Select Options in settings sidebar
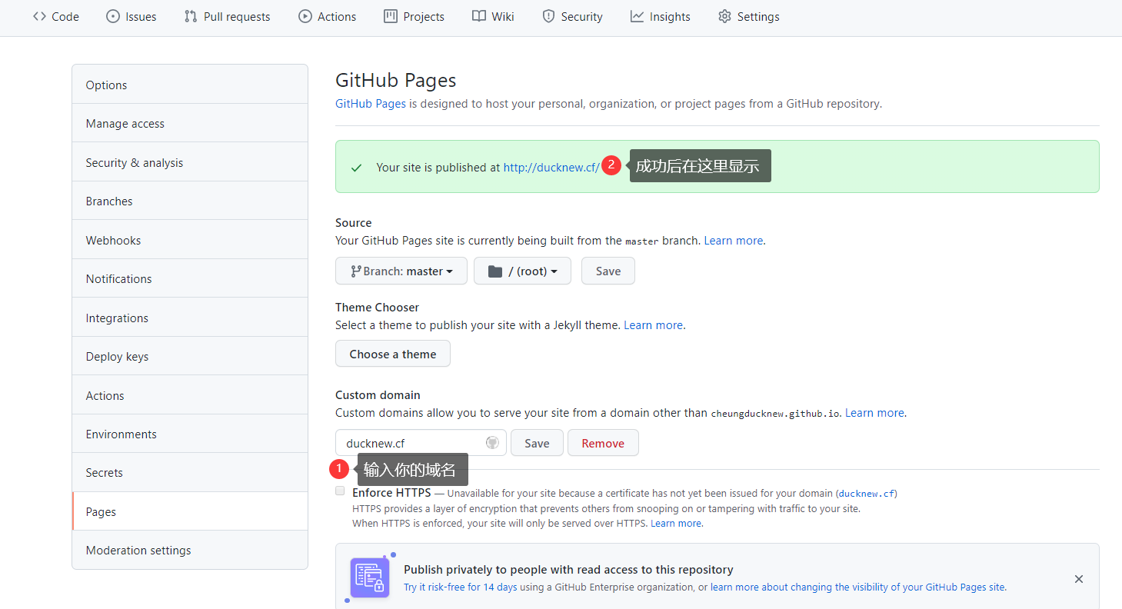The height and width of the screenshot is (609, 1122). (x=190, y=85)
